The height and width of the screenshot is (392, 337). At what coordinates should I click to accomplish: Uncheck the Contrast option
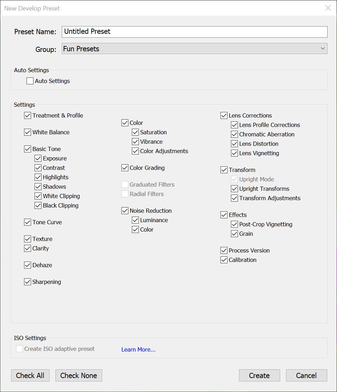pos(38,168)
